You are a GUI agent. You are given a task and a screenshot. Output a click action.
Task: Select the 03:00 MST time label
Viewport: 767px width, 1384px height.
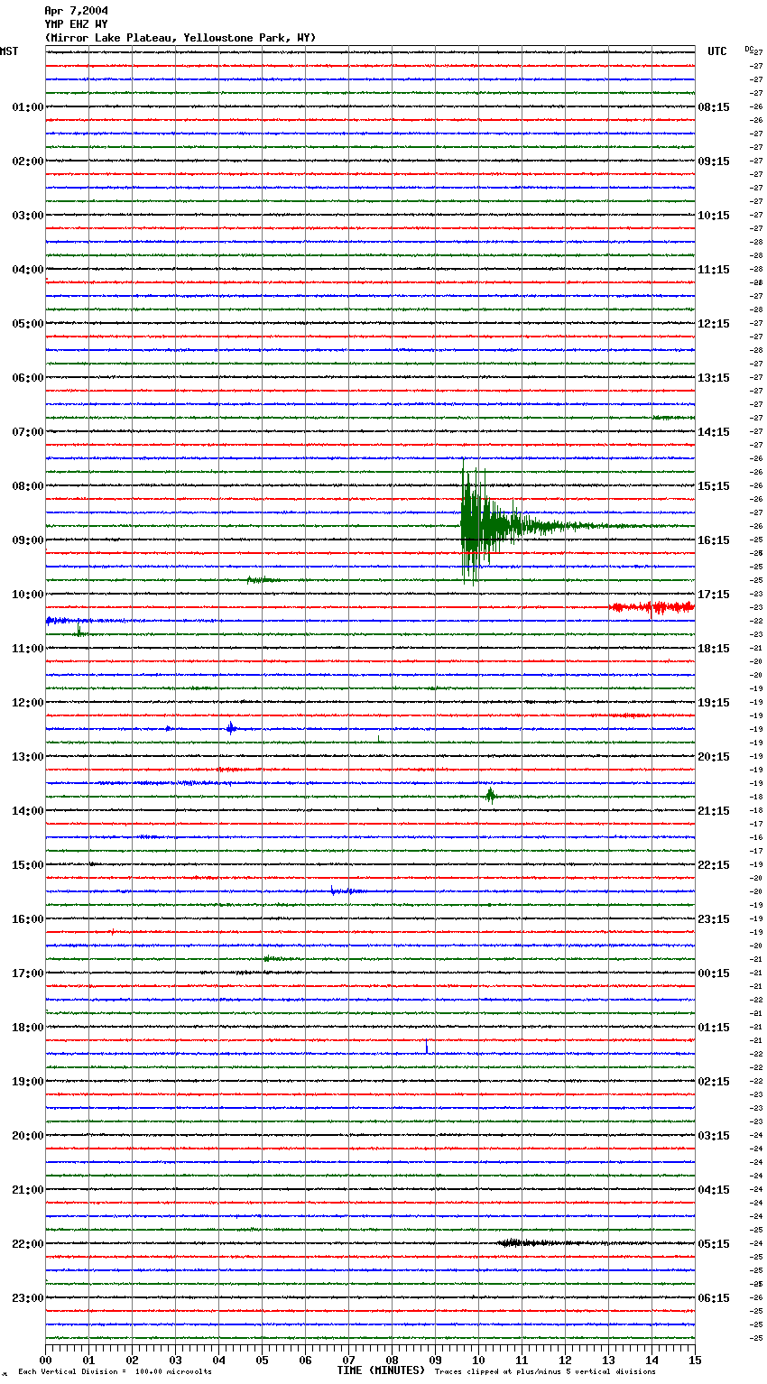click(28, 216)
